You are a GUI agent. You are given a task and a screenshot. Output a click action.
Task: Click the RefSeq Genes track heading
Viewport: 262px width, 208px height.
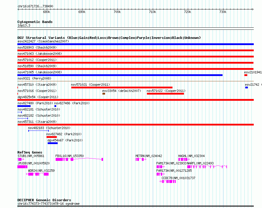[x=30, y=152]
